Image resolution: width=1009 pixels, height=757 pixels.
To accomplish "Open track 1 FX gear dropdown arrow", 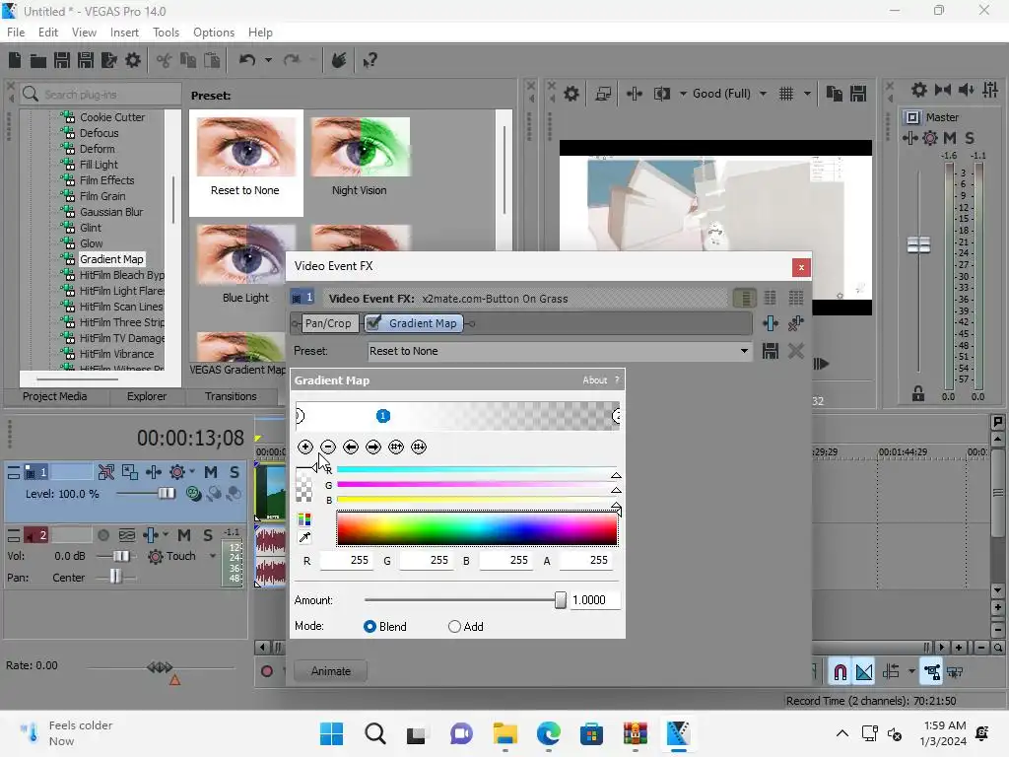I will (192, 472).
